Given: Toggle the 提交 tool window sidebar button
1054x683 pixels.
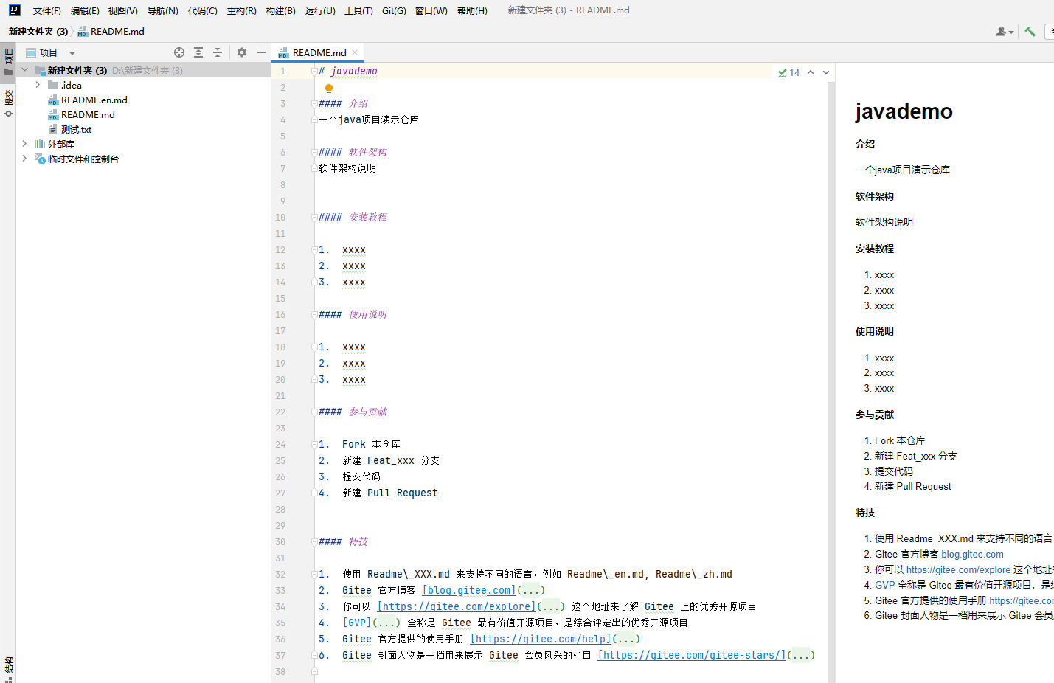Looking at the screenshot, I should click(8, 103).
